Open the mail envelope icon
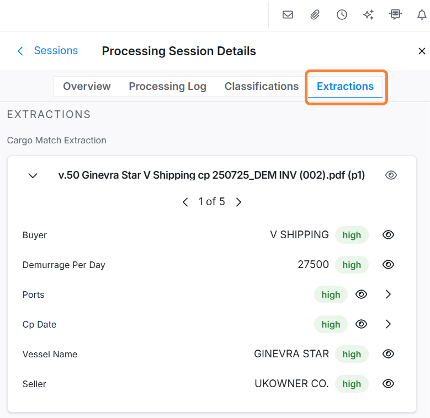The height and width of the screenshot is (418, 430). click(288, 15)
